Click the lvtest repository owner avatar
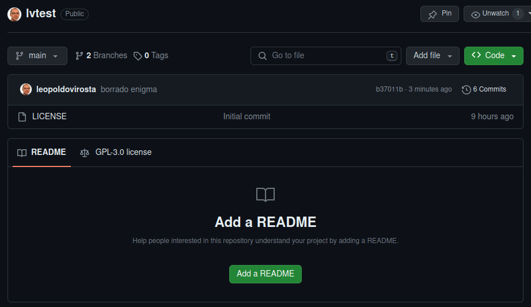 click(x=14, y=14)
